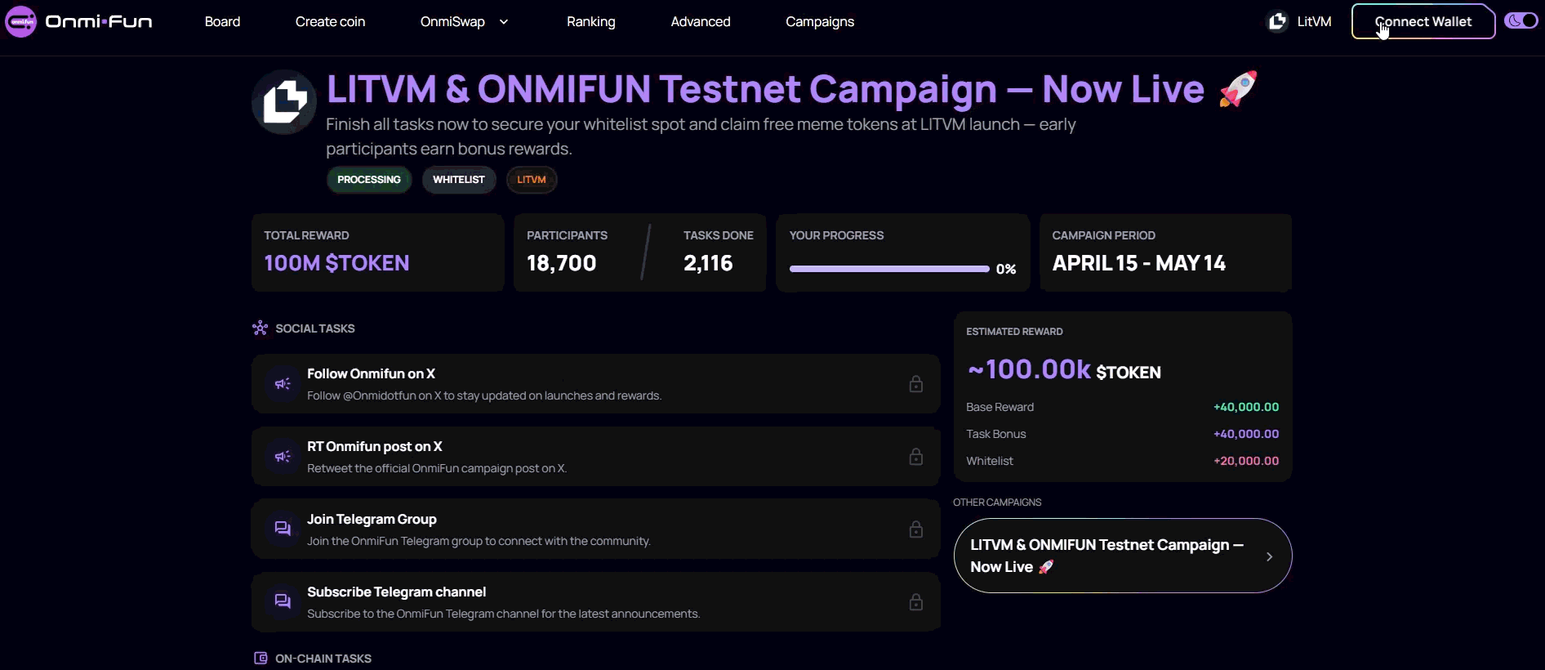Click the LITVM campaign logo avatar
Image resolution: width=1545 pixels, height=670 pixels.
pos(284,102)
